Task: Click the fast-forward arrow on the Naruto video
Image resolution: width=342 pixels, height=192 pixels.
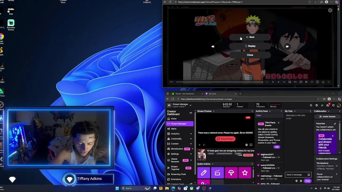Action: [x=287, y=46]
